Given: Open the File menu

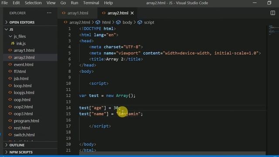Looking at the screenshot, I should click(x=4, y=3).
